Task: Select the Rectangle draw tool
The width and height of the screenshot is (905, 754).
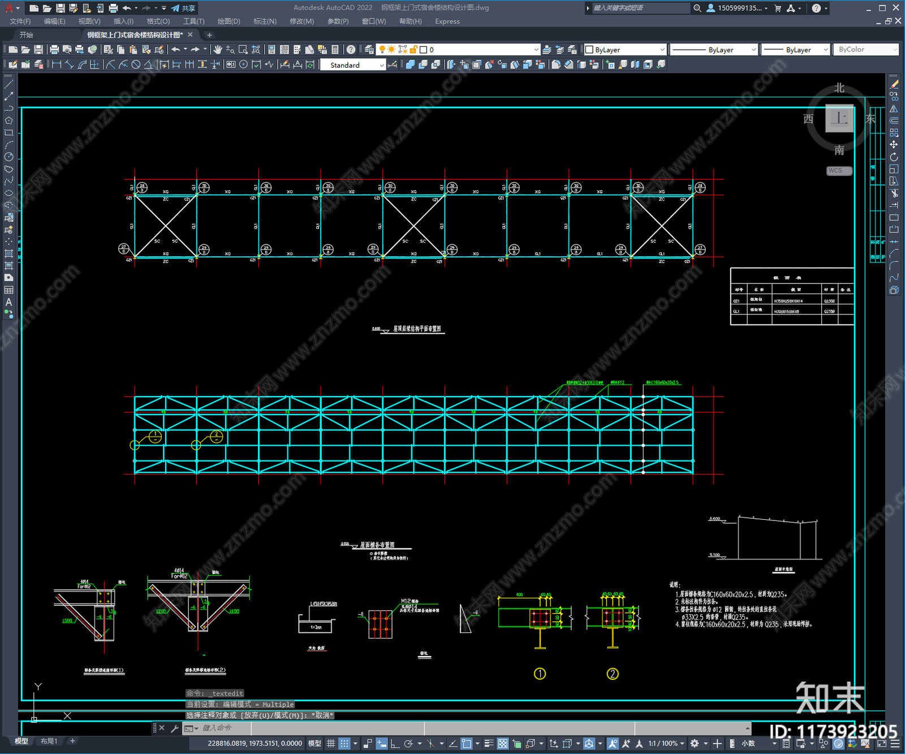Action: pyautogui.click(x=8, y=133)
